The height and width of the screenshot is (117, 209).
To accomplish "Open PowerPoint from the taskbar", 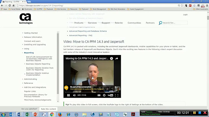I will (x=36, y=114).
